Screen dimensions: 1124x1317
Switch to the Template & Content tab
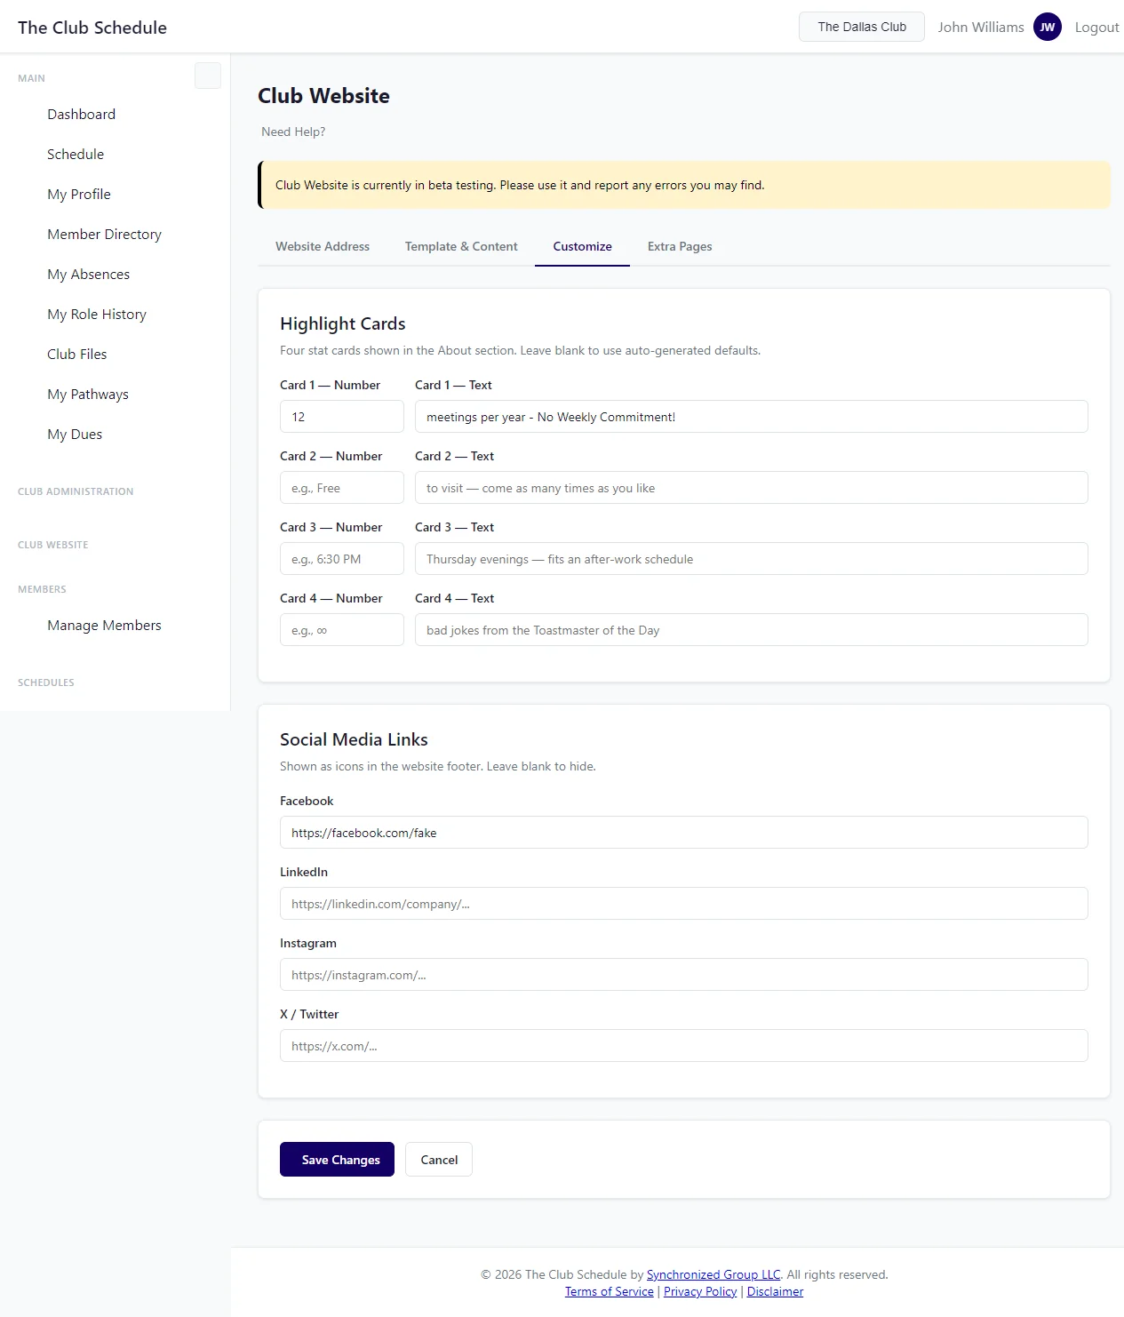[x=460, y=246]
